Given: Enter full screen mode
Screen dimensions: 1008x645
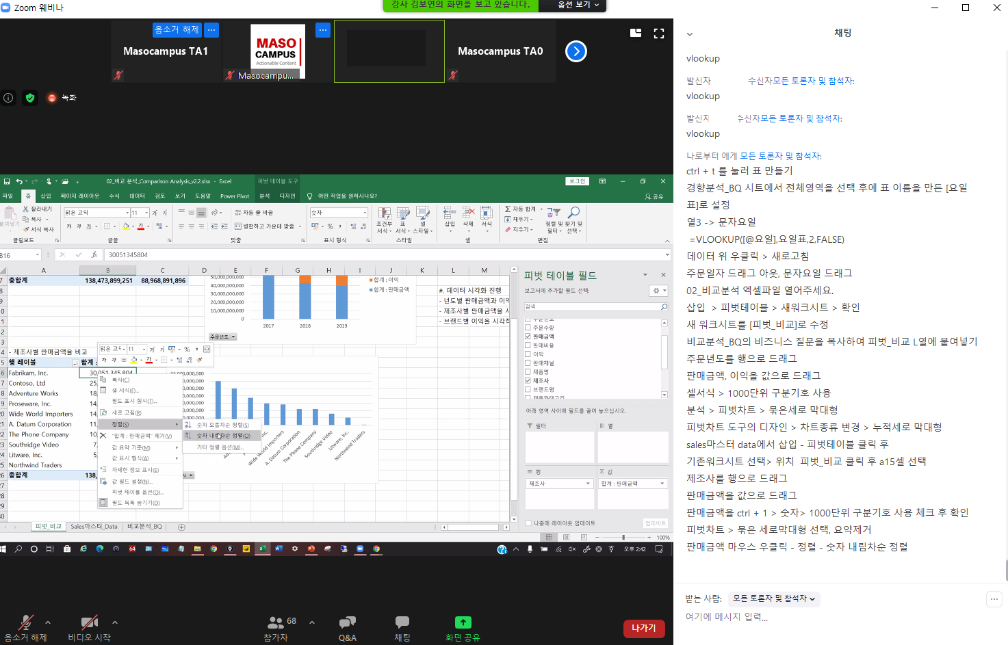Looking at the screenshot, I should click(659, 33).
